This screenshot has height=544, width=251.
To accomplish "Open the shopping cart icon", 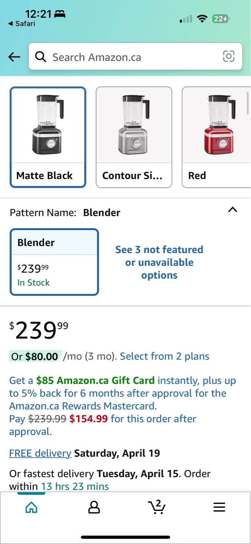I will point(157,507).
